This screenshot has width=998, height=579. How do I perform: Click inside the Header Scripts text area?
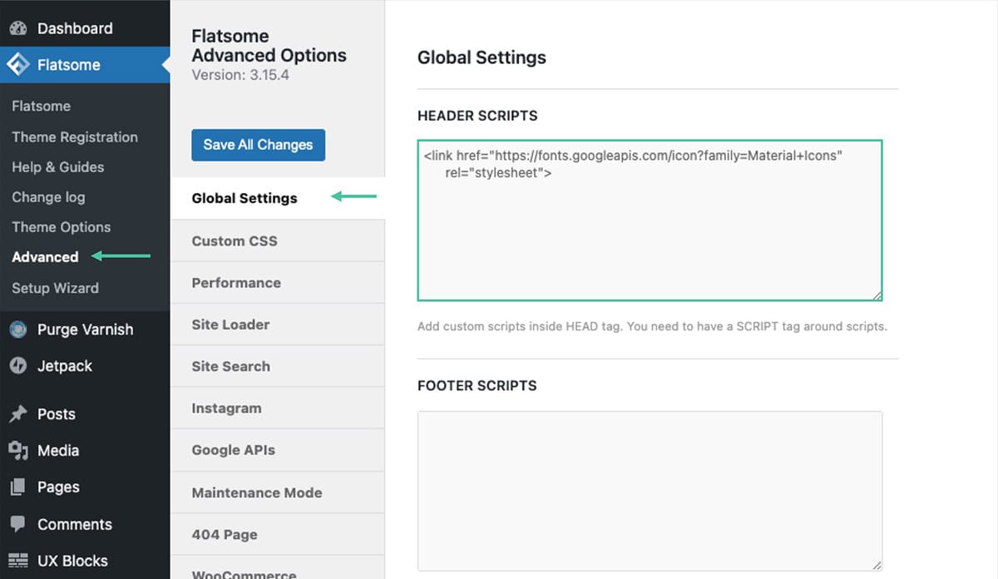(x=649, y=233)
